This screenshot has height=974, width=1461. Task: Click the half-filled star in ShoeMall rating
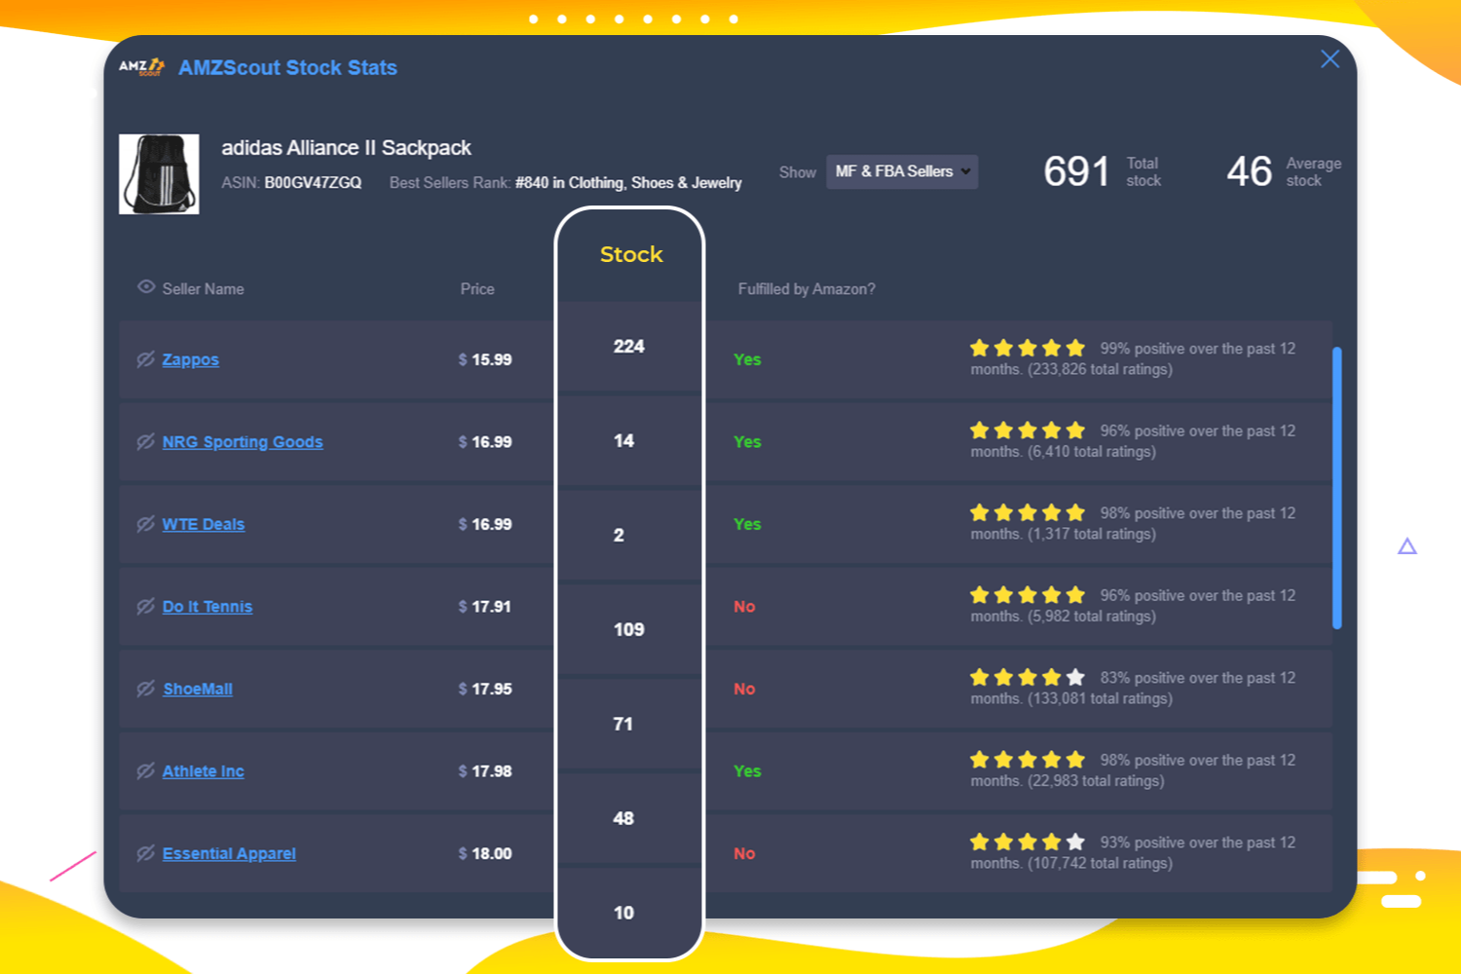point(1074,676)
